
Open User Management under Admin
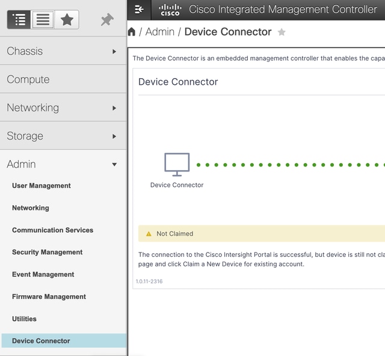[x=42, y=186]
